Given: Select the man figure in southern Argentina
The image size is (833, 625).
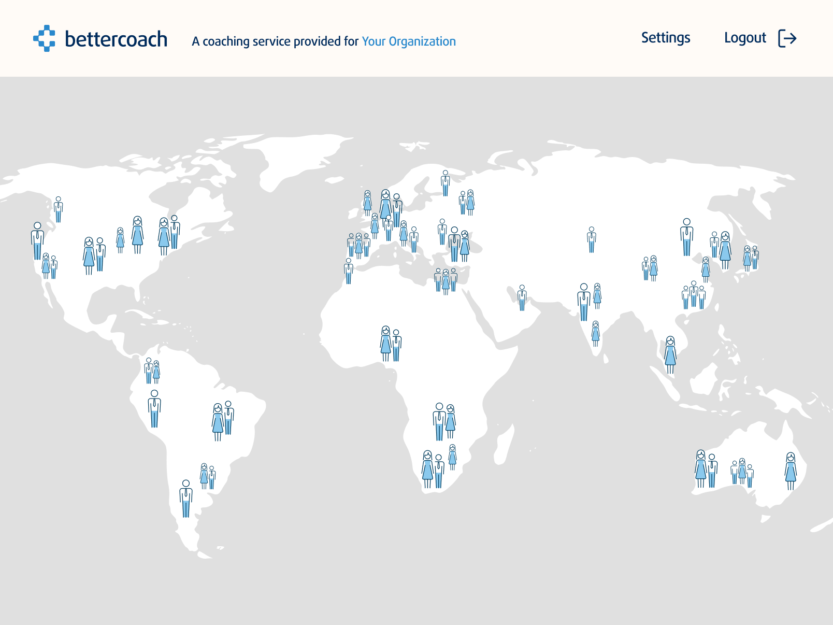Looking at the screenshot, I should (x=185, y=499).
